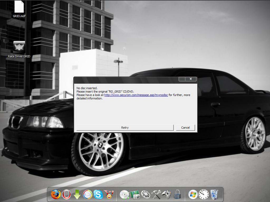Click the "No disc inserted." message text
The height and width of the screenshot is (202, 270).
click(x=87, y=88)
